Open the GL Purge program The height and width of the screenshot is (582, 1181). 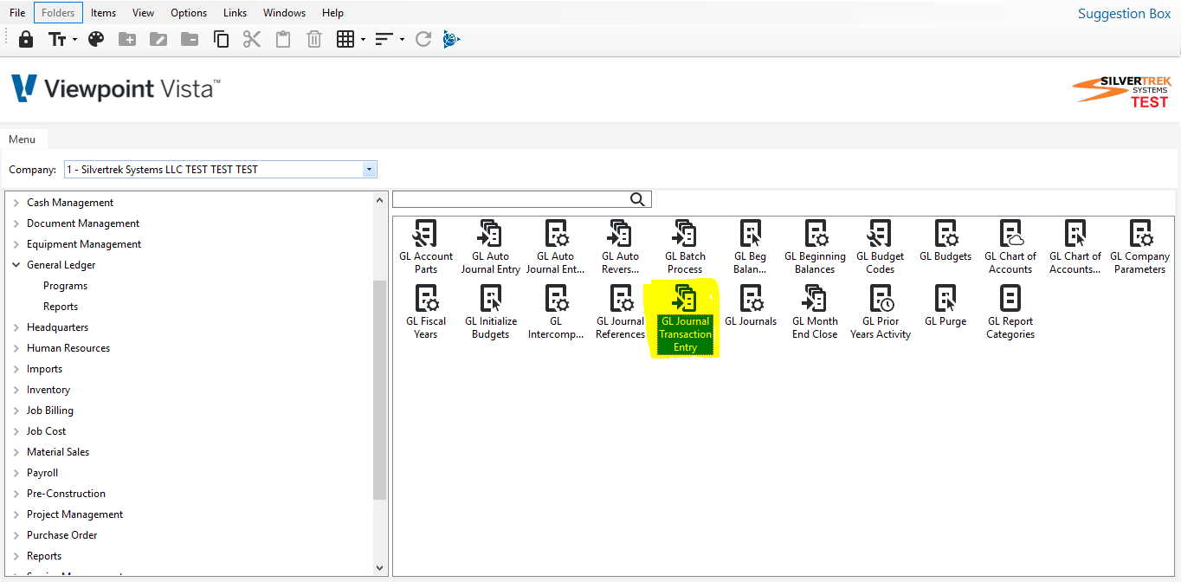[x=945, y=306]
